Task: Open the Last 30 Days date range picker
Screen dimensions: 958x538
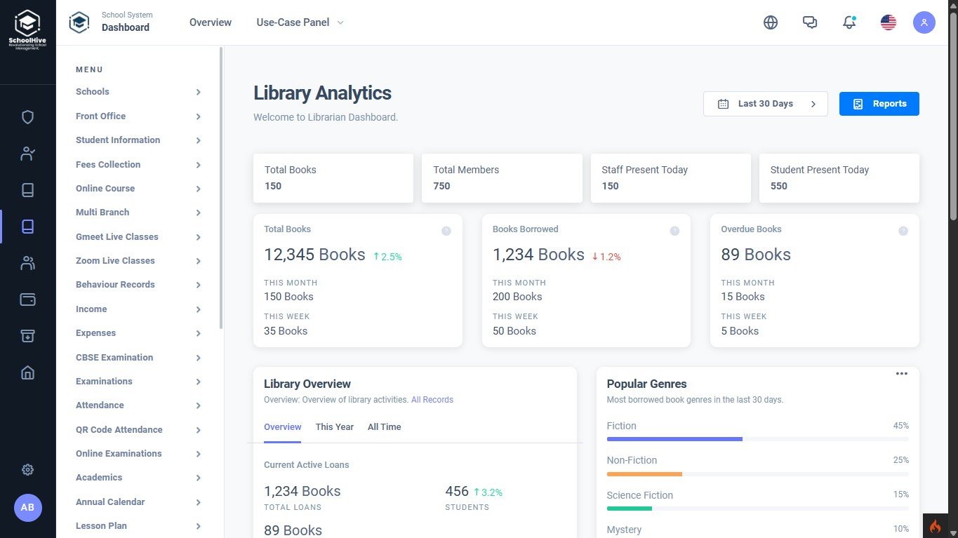Action: click(765, 103)
